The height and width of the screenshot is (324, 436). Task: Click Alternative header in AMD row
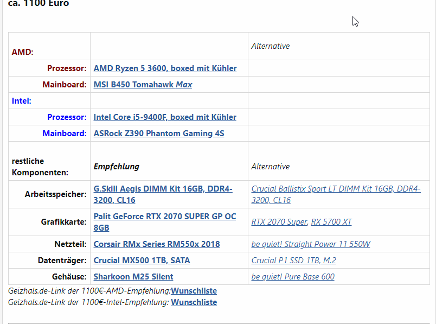tap(270, 46)
